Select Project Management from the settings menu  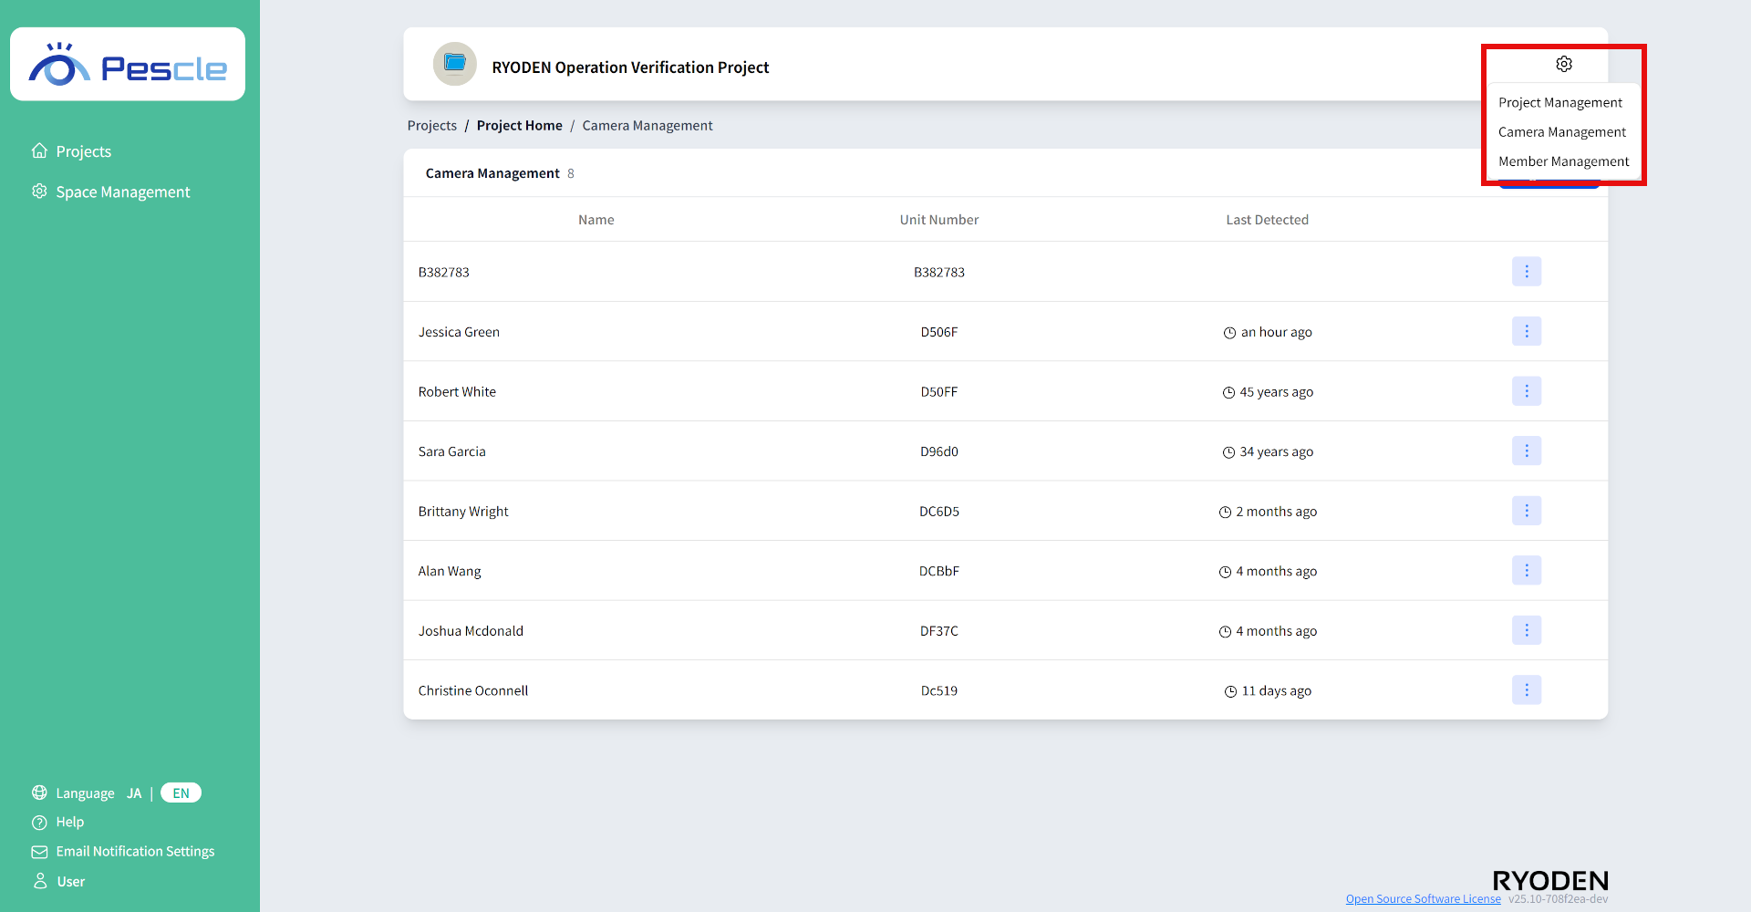point(1559,103)
